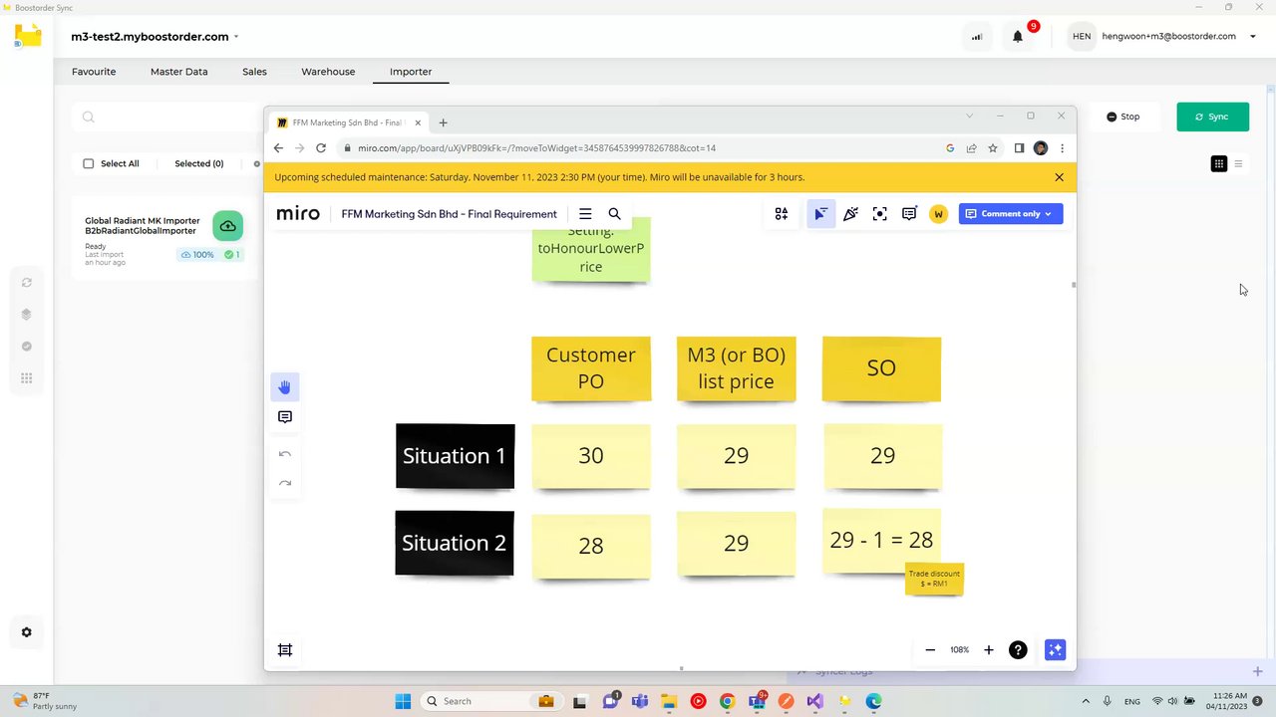
Task: Open Miro frames panel icon
Action: pos(285,650)
